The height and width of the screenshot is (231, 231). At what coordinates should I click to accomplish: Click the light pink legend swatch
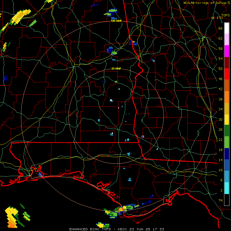pos(227,40)
